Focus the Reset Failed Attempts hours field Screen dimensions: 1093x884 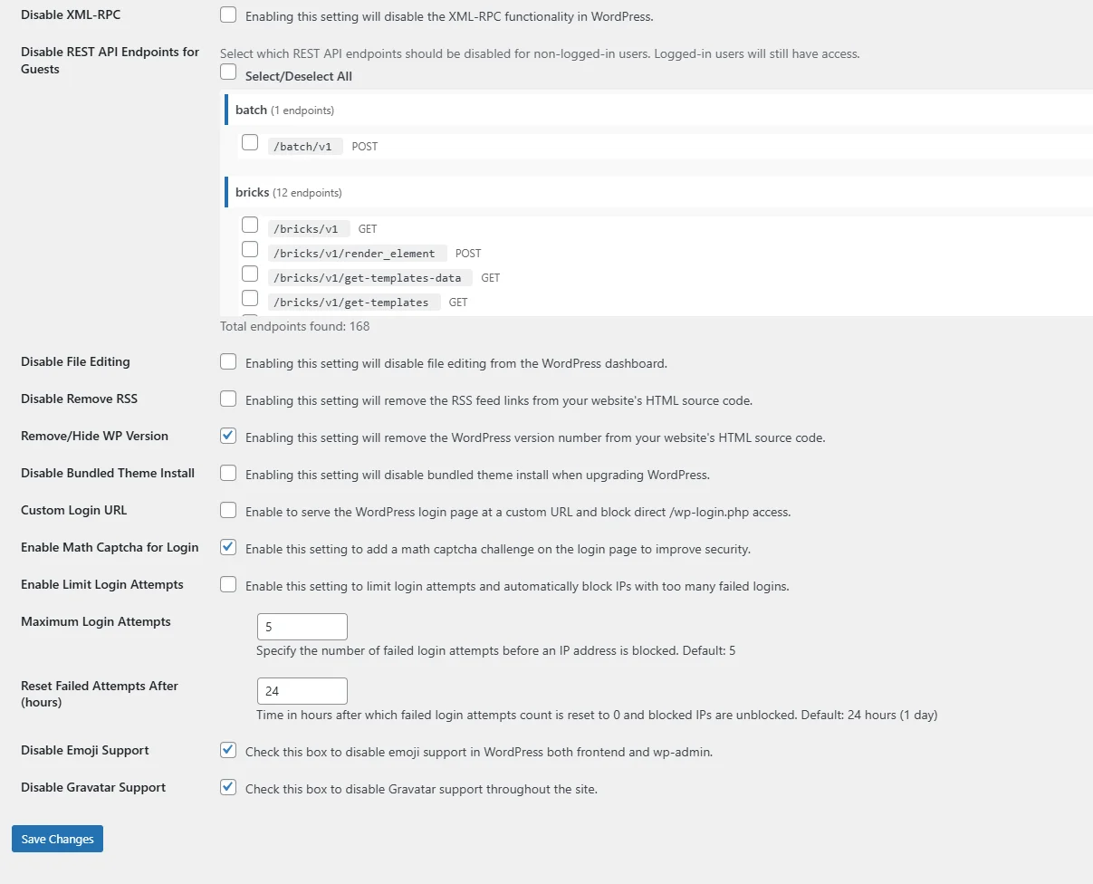tap(302, 691)
